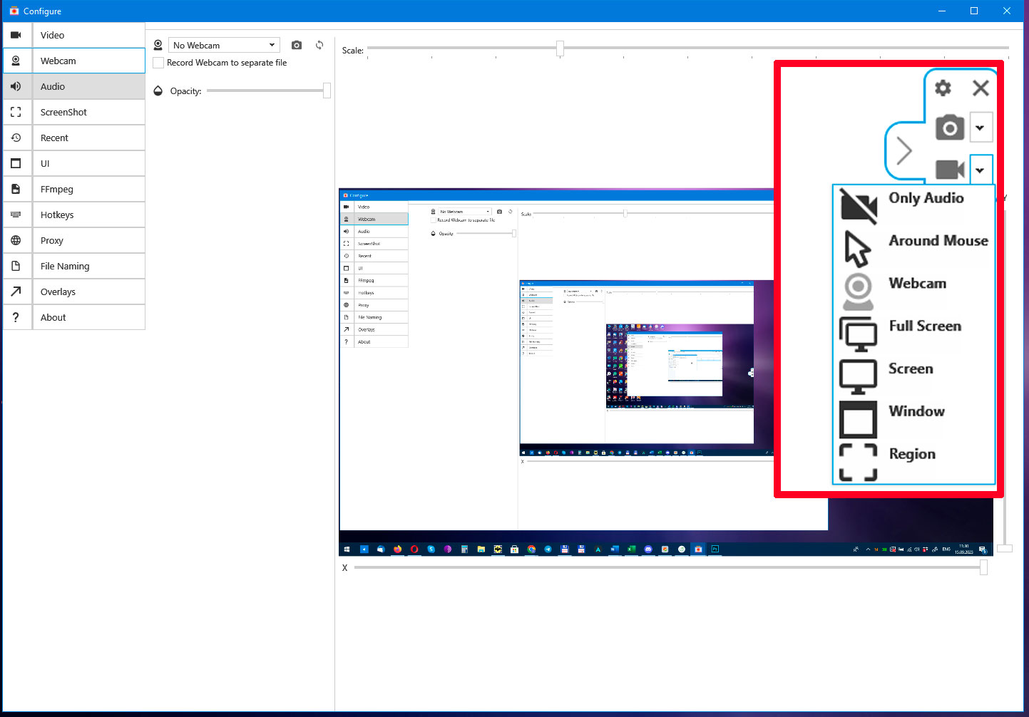Click the video camera record icon
Screen dimensions: 1029x717
950,170
